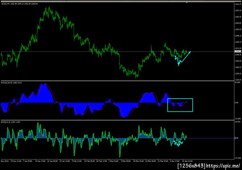Image resolution: width=242 pixels, height=170 pixels.
Task: Click the ACD(12,26,9) indicator label
Action: click(12, 83)
